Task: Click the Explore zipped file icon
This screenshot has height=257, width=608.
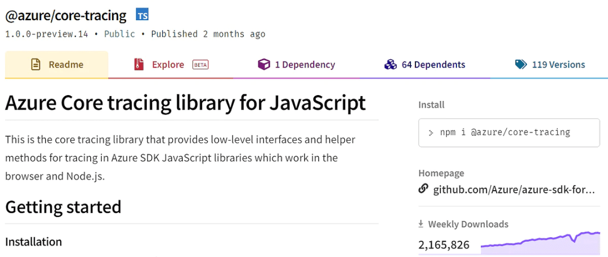Action: coord(139,65)
